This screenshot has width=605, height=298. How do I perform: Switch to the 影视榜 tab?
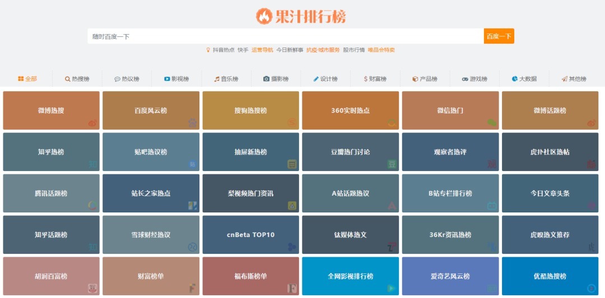[176, 79]
